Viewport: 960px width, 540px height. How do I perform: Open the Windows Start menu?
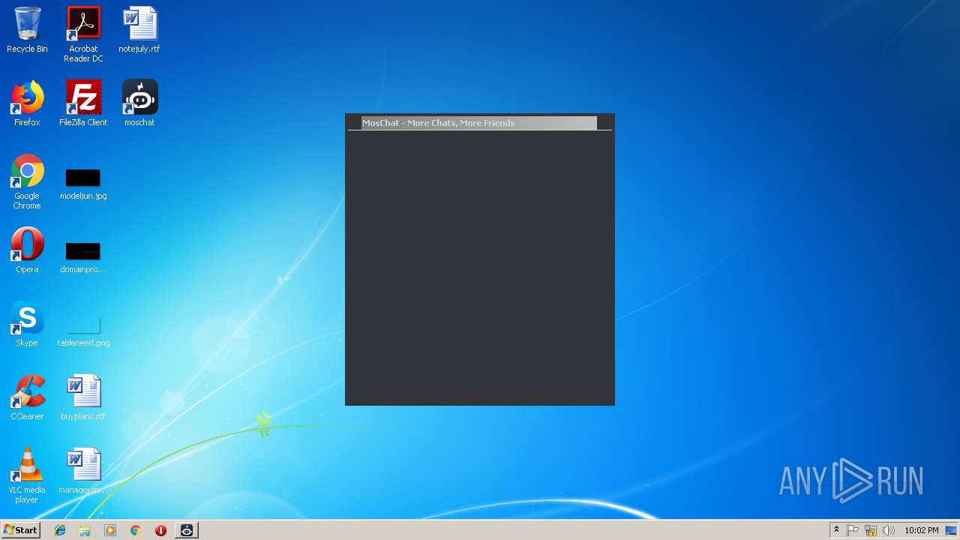point(20,530)
